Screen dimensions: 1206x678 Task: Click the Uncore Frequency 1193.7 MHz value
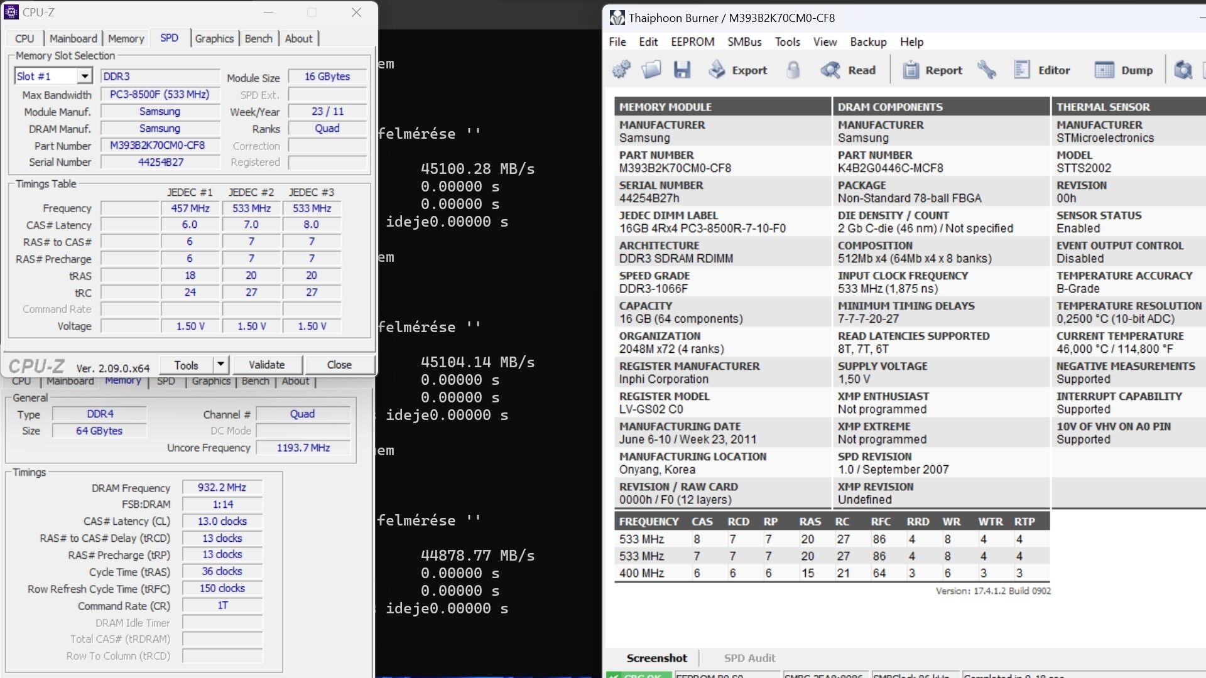[x=303, y=448]
